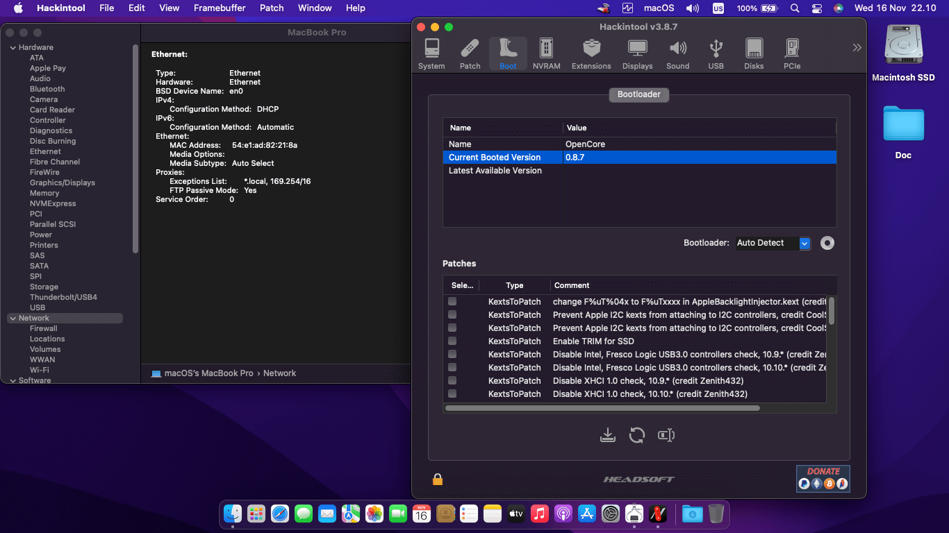Select Ethernet in the Hardware list
The height and width of the screenshot is (533, 949).
45,151
